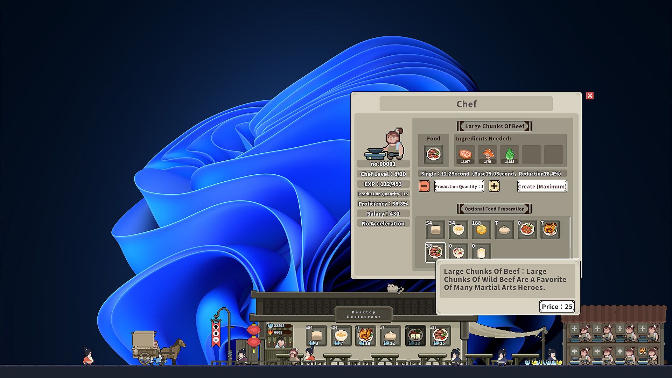
Task: Click the Desktop Restaurant sign
Action: pyautogui.click(x=363, y=314)
